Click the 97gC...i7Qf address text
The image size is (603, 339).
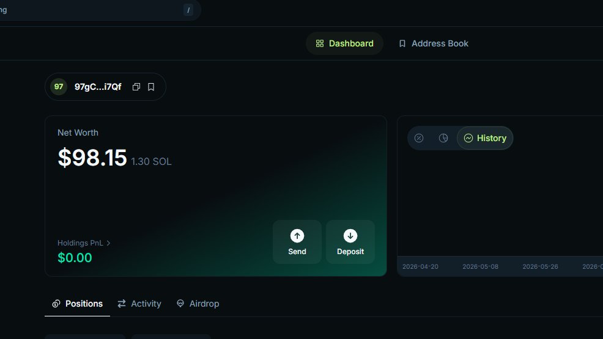pyautogui.click(x=98, y=87)
